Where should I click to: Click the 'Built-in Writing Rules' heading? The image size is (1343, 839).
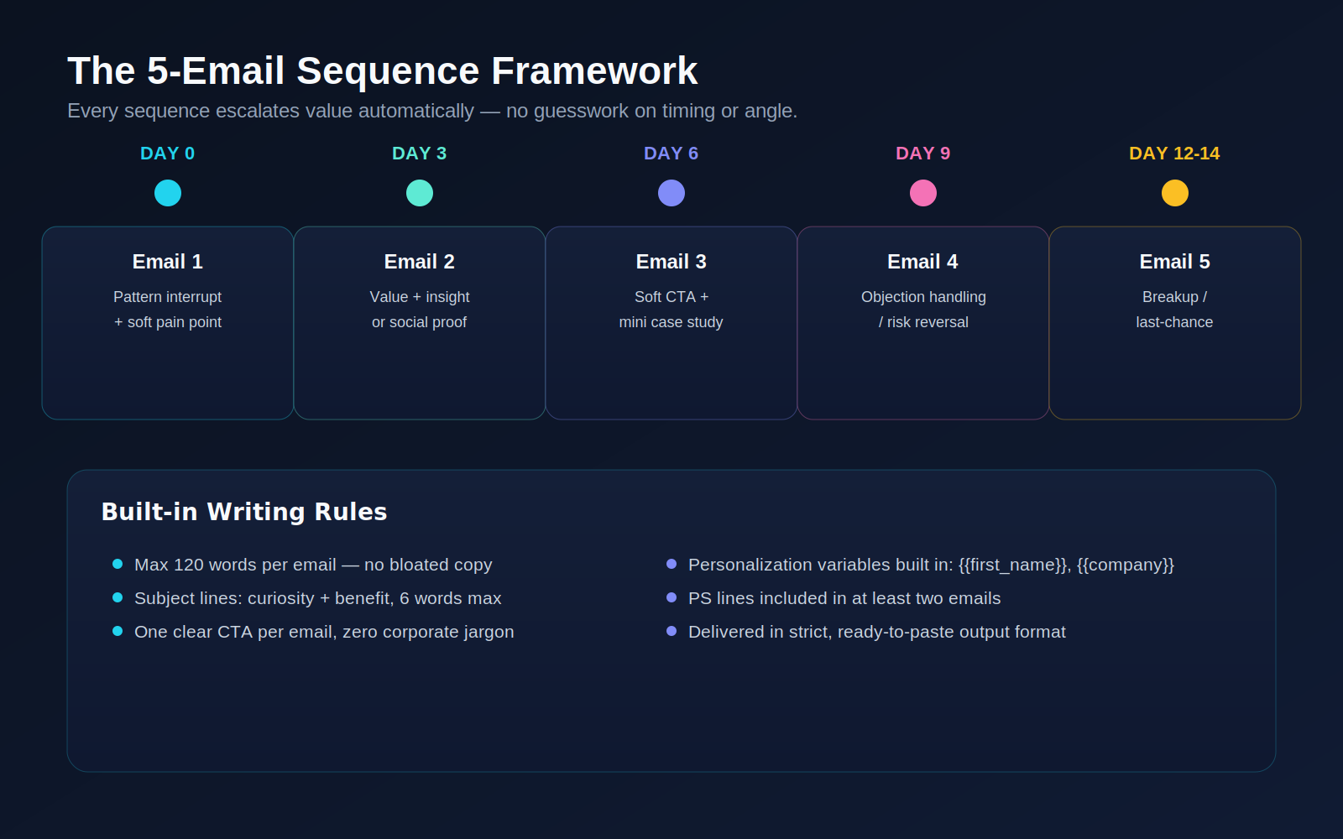click(x=244, y=512)
